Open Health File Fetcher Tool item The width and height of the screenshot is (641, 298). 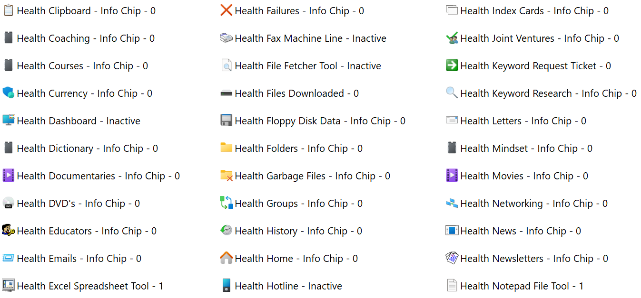click(x=308, y=66)
